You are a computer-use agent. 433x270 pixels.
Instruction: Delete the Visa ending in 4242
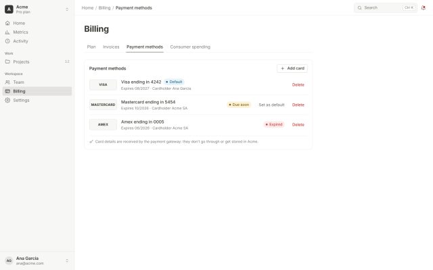[298, 85]
